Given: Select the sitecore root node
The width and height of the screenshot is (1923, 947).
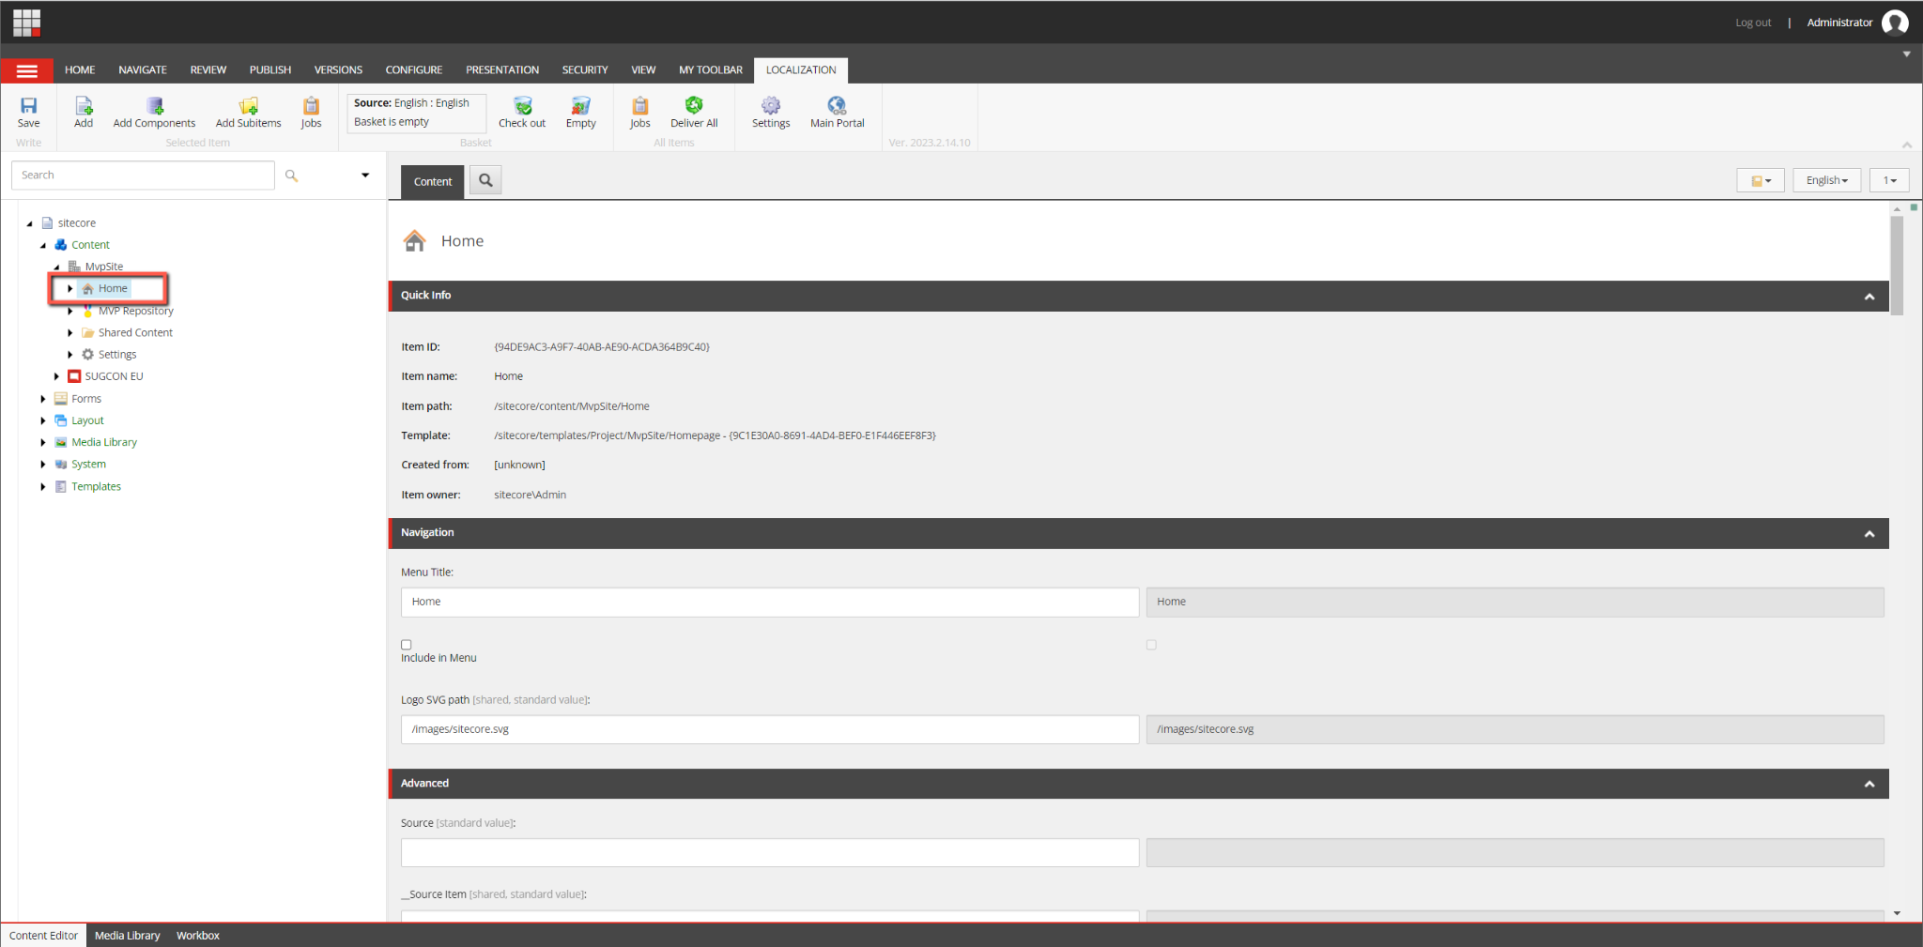Looking at the screenshot, I should (x=77, y=223).
